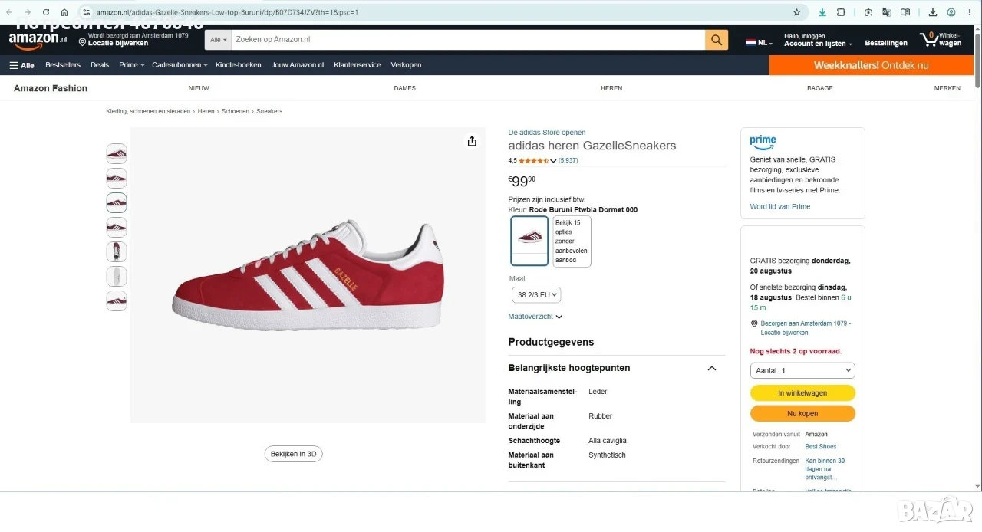Click Bezorgen aan Amsterdam 1079 link
This screenshot has height=532, width=982.
806,328
